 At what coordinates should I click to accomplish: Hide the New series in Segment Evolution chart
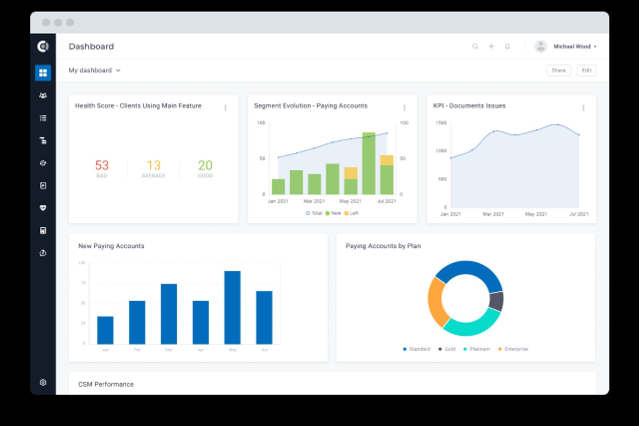(332, 213)
